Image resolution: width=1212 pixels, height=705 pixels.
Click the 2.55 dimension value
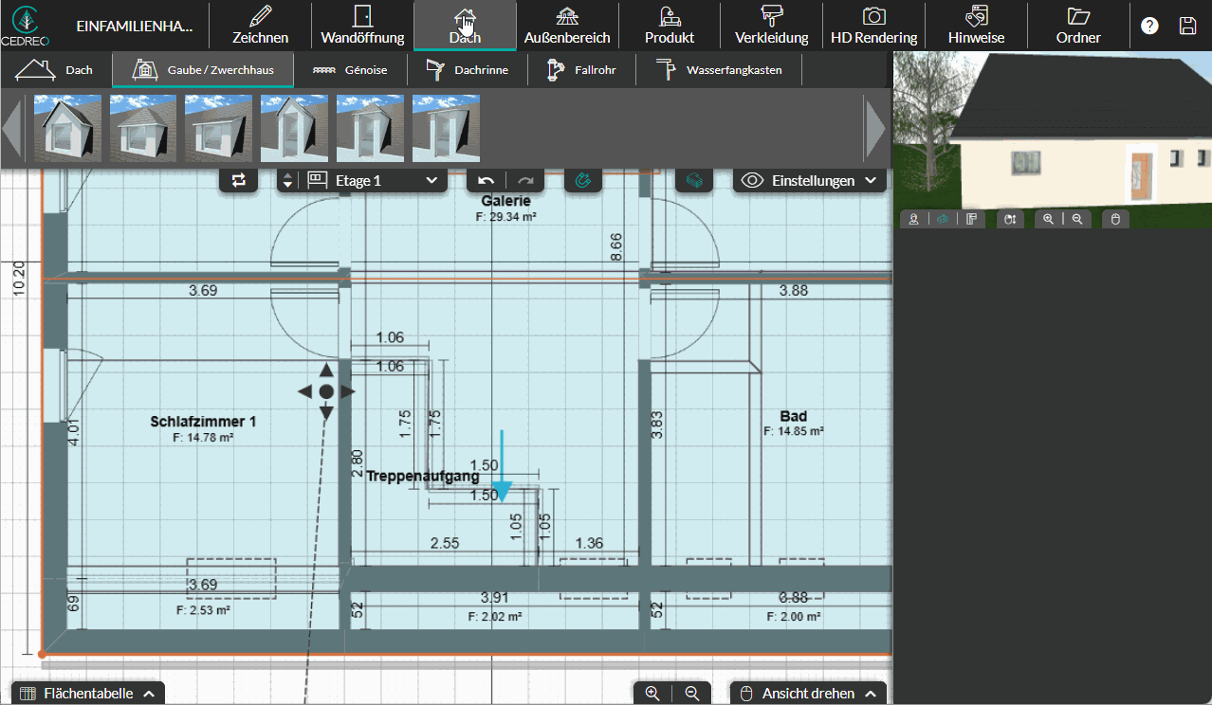pyautogui.click(x=445, y=543)
